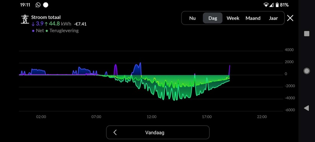
Task: Tap the 02:00 time axis label
Action: [x=41, y=117]
